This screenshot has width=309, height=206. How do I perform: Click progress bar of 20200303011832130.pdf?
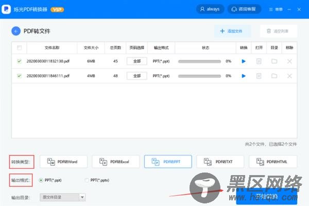(199, 61)
